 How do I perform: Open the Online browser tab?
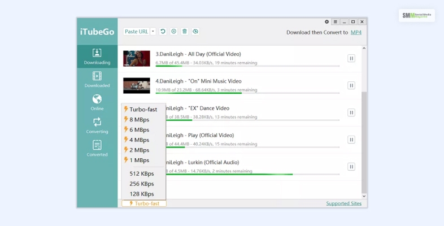click(97, 102)
